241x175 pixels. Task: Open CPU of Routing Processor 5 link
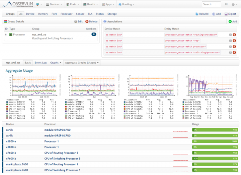[x=61, y=153]
